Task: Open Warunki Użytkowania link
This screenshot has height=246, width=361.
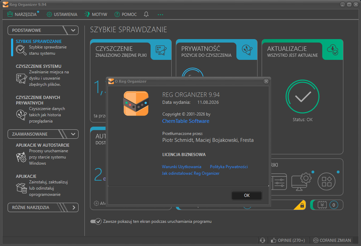Action: (x=181, y=167)
